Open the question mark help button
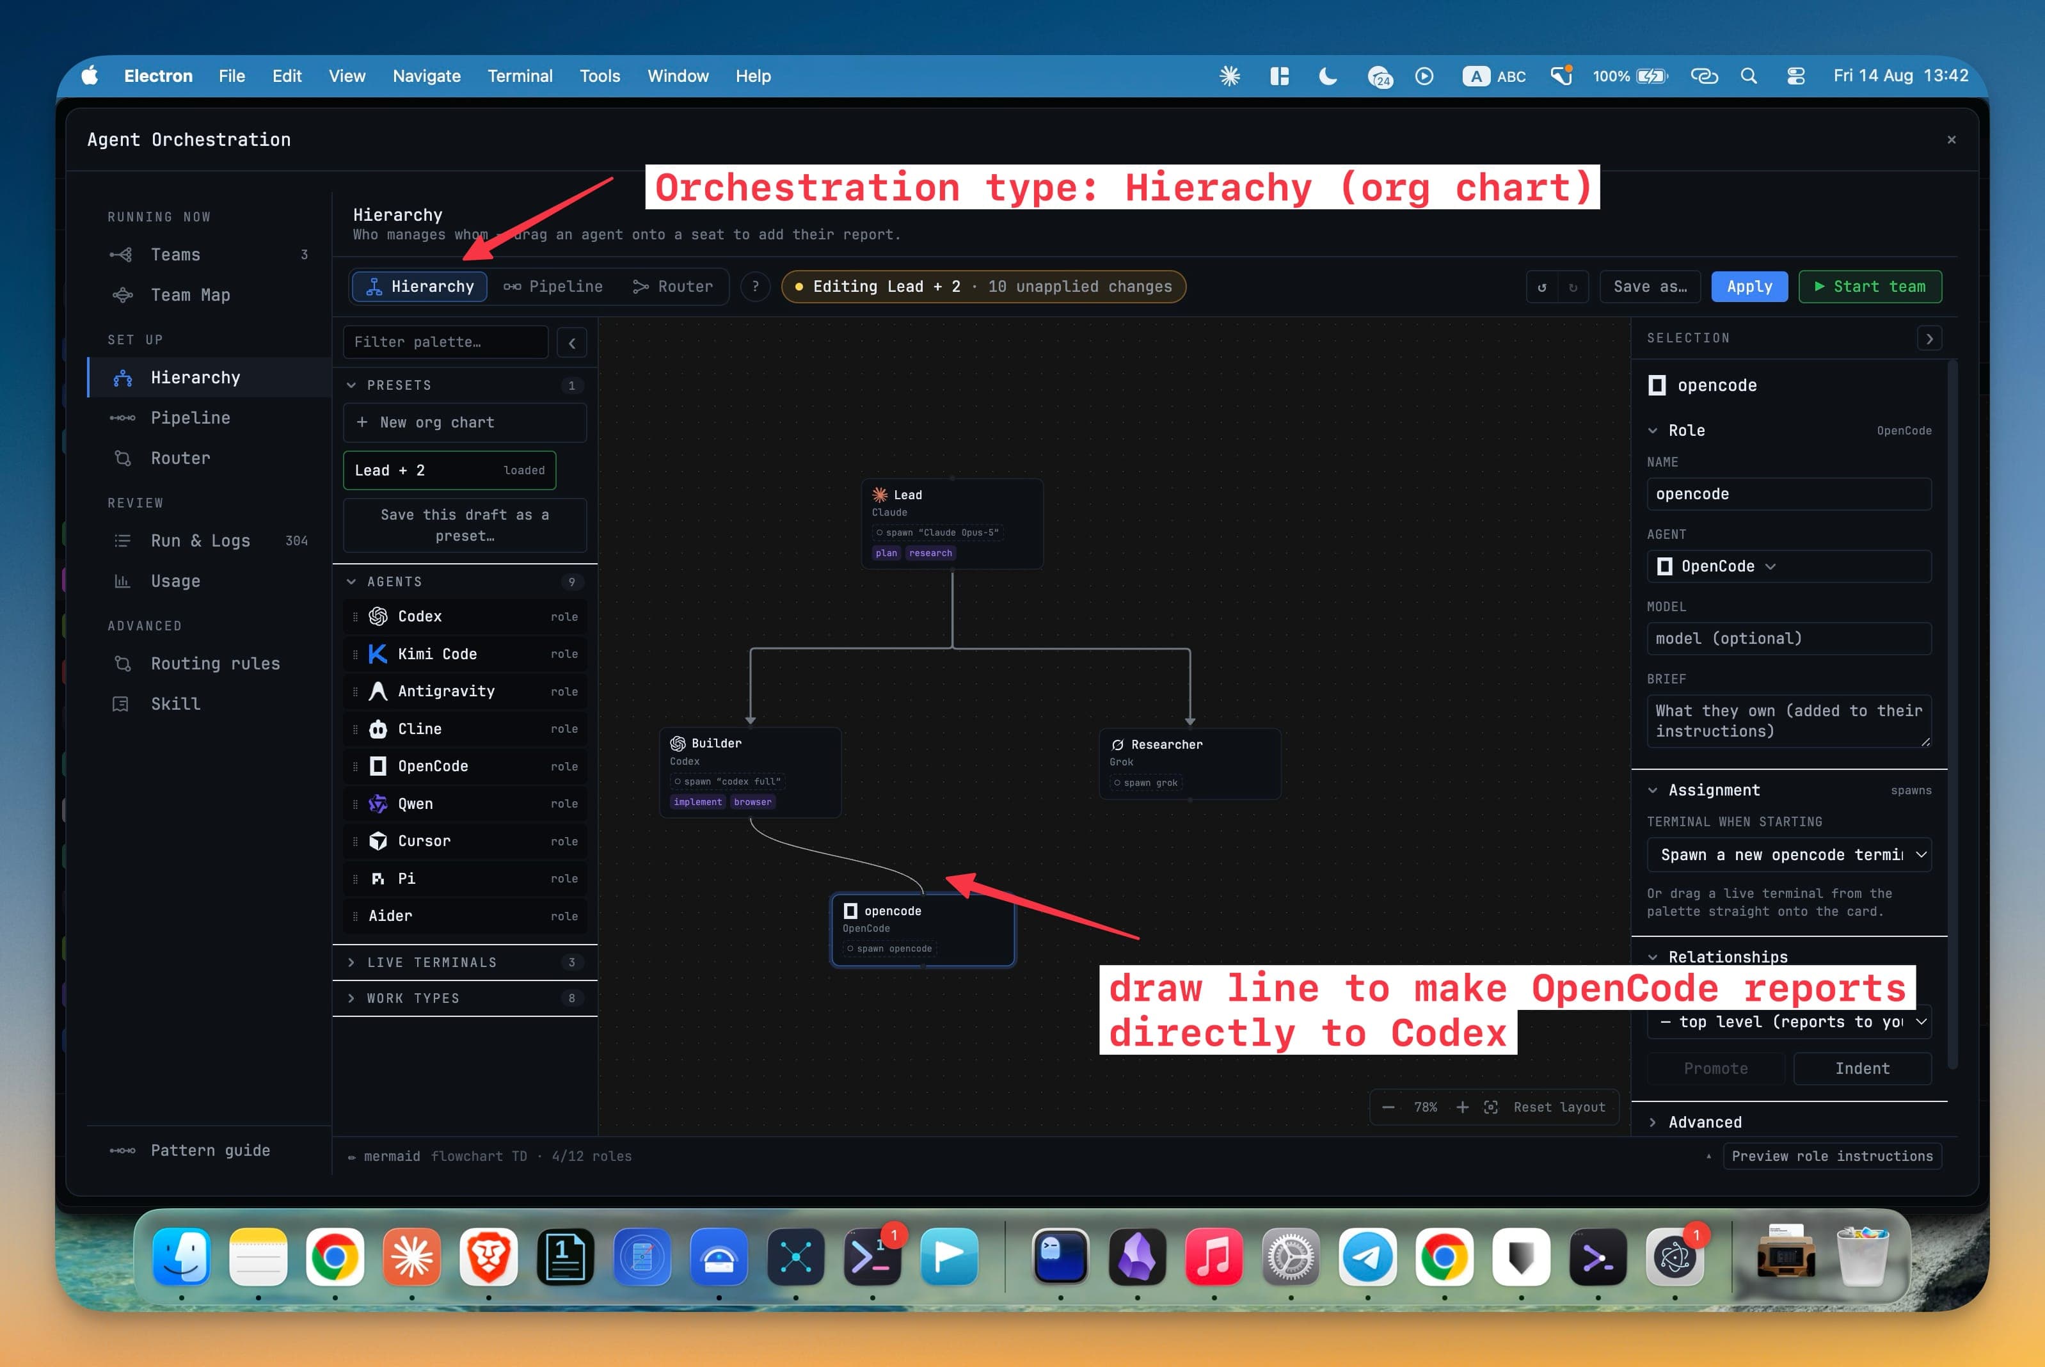This screenshot has height=1367, width=2045. pyautogui.click(x=755, y=287)
